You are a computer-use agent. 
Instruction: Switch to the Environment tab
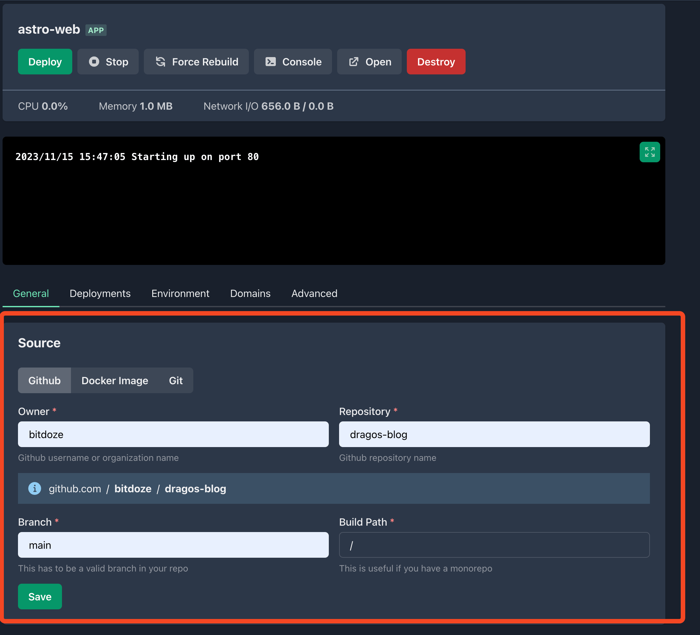(180, 293)
